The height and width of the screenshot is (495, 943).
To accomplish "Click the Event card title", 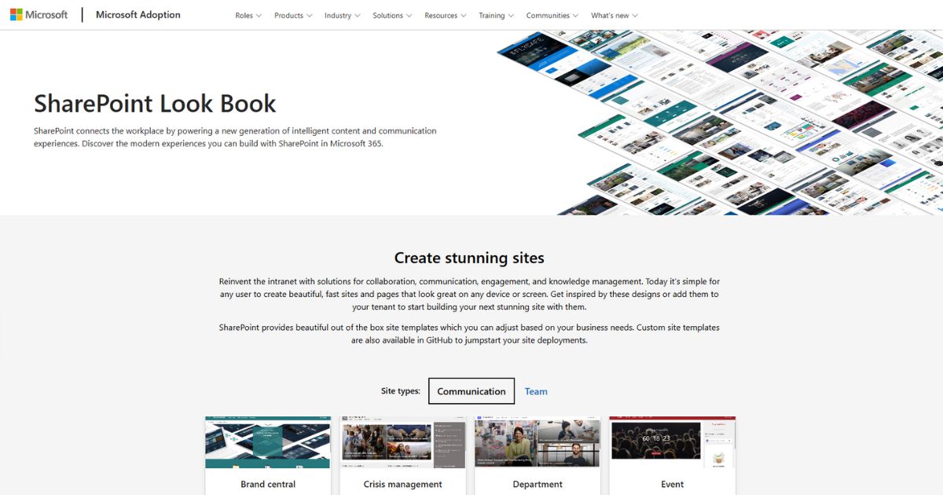I will coord(672,484).
